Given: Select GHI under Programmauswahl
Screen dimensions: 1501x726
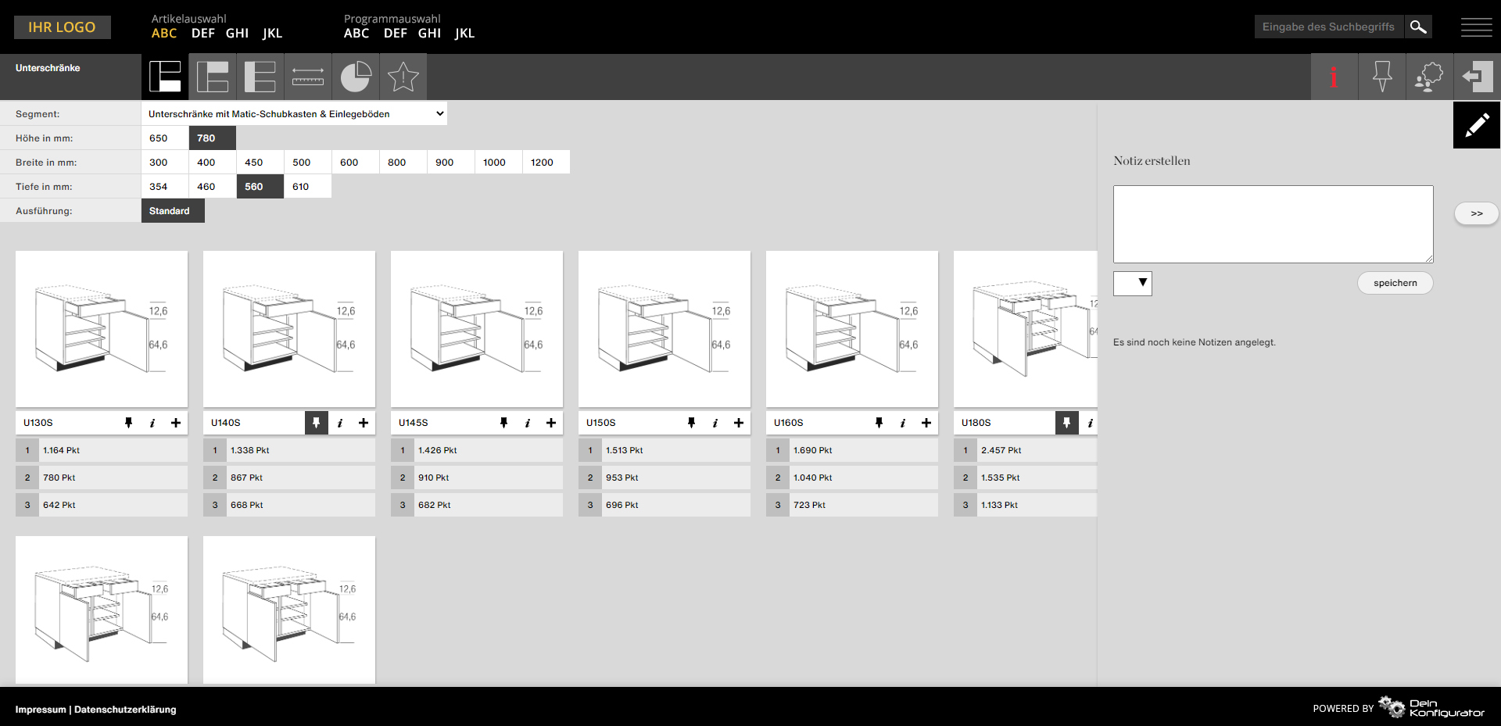Looking at the screenshot, I should pos(429,34).
